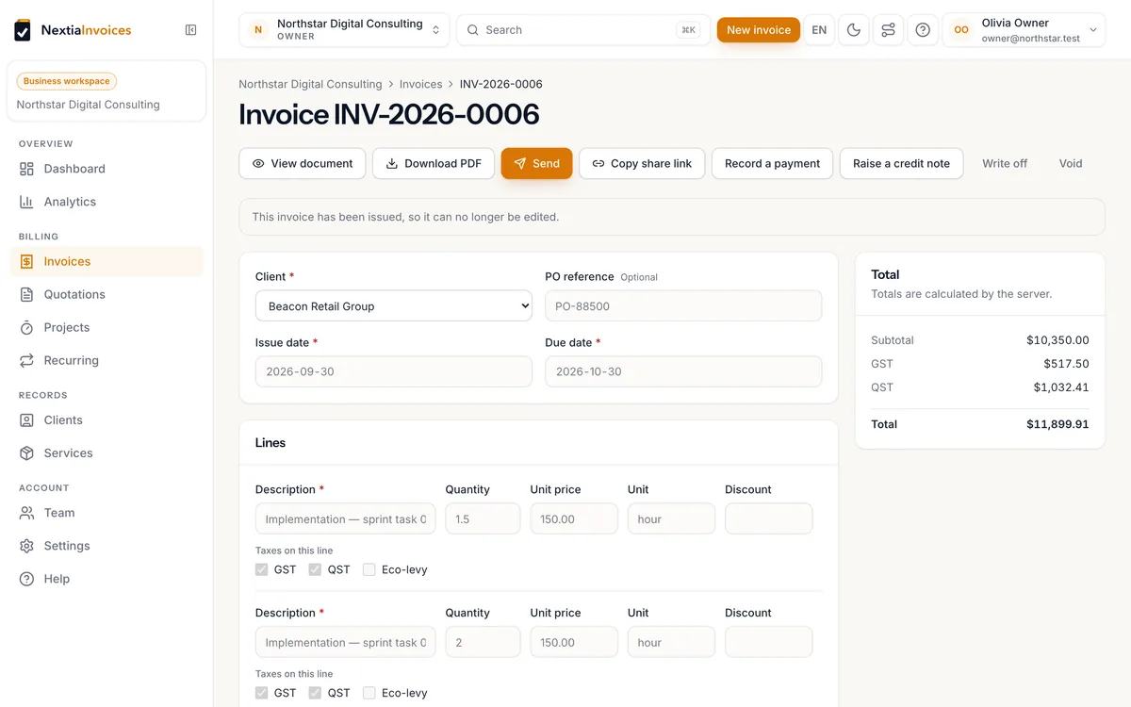This screenshot has width=1131, height=707.
Task: Click the link icon on Copy share link
Action: (598, 163)
